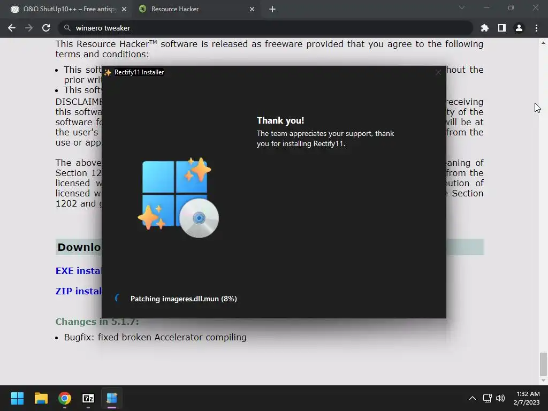The width and height of the screenshot is (548, 411).
Task: Click the progress spinner in the installer
Action: pyautogui.click(x=118, y=298)
